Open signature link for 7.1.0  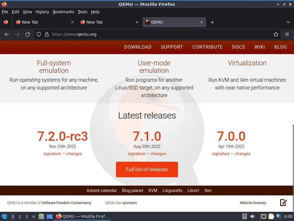136,154
